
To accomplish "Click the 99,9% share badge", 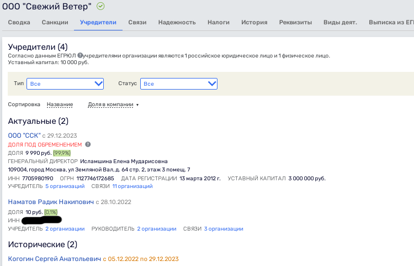I will pyautogui.click(x=62, y=153).
